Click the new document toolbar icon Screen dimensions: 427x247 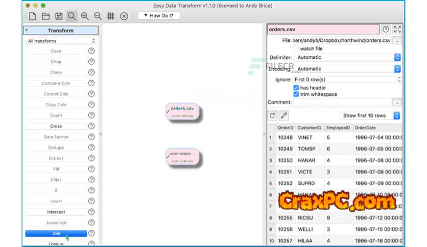[32, 16]
